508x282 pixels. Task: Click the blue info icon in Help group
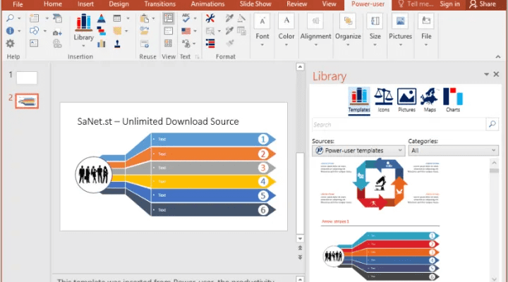click(x=10, y=31)
